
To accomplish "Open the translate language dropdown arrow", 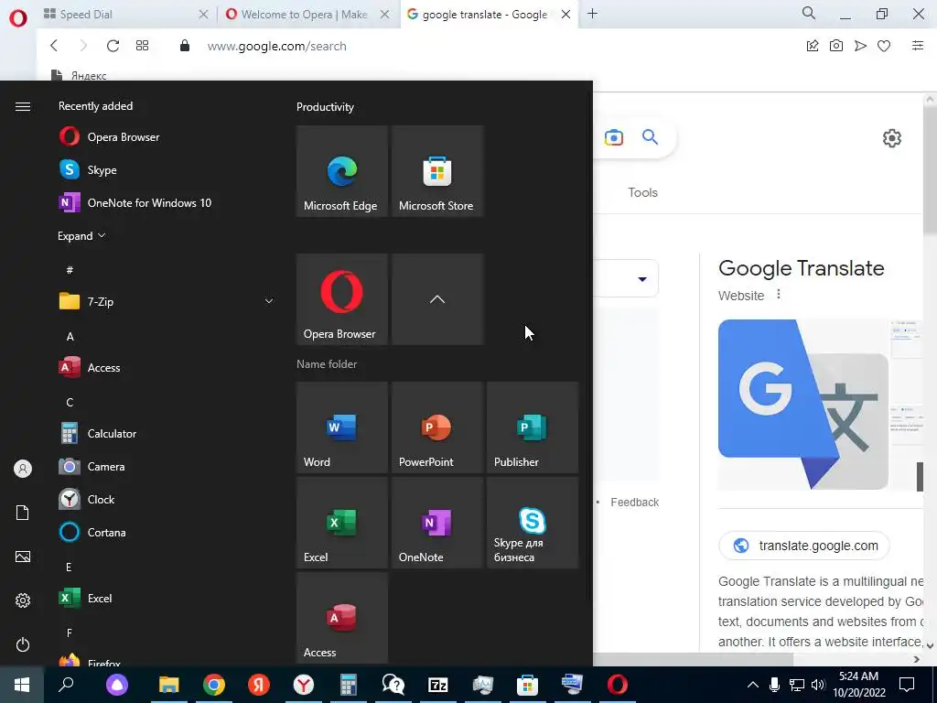I will pos(642,279).
